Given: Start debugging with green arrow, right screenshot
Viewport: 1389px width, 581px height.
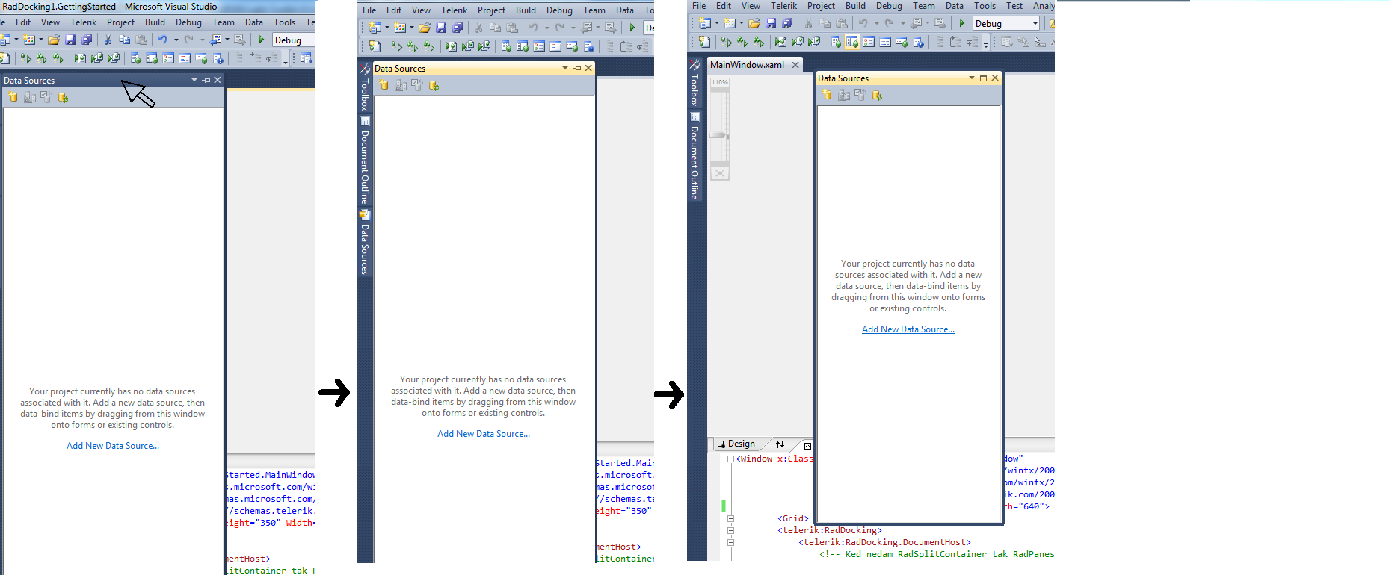Looking at the screenshot, I should 962,23.
